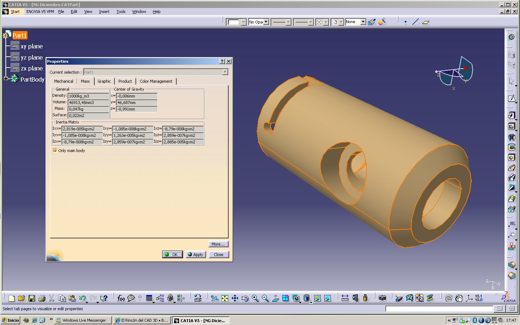Activate Fly mode airplane icon

pos(214,298)
